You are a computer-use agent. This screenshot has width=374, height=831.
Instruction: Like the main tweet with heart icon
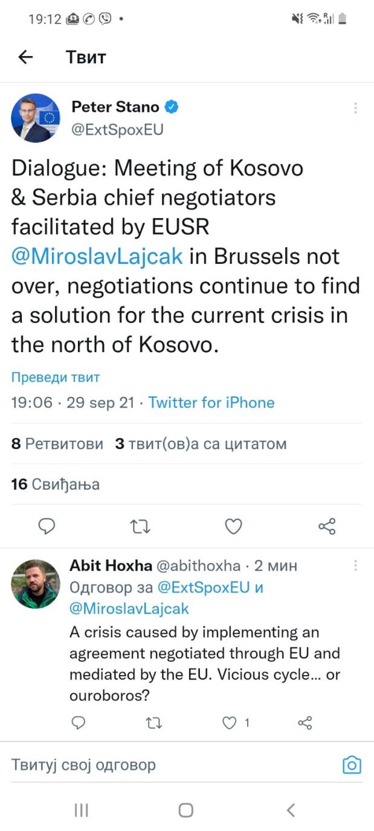[233, 527]
